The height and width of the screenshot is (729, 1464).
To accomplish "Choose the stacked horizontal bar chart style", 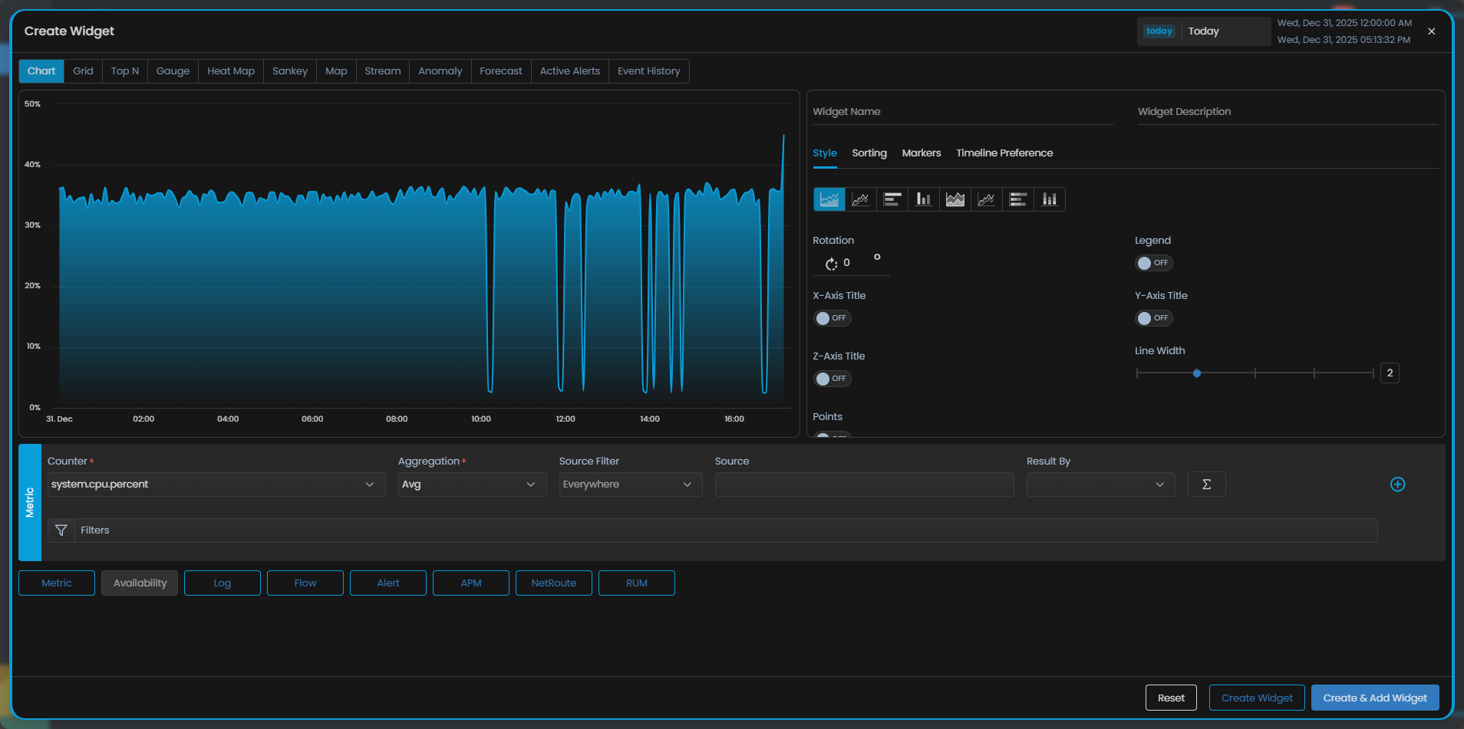I will tap(1017, 199).
